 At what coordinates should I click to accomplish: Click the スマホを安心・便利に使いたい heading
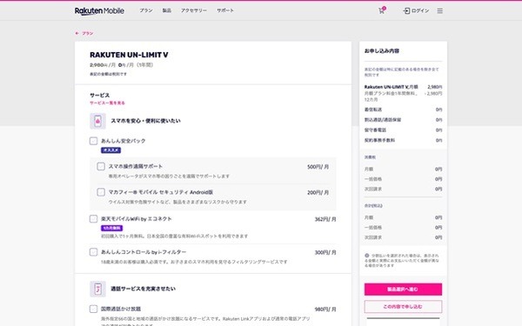(x=145, y=121)
